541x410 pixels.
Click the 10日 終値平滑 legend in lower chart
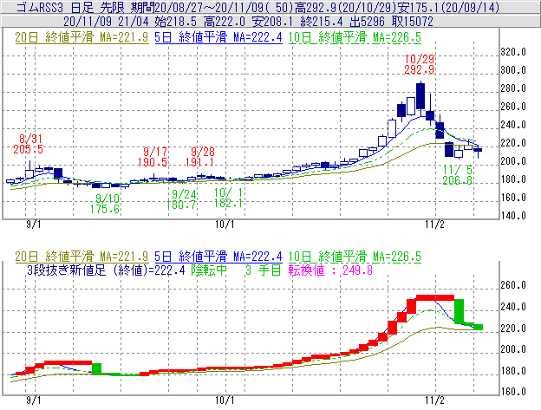[355, 257]
